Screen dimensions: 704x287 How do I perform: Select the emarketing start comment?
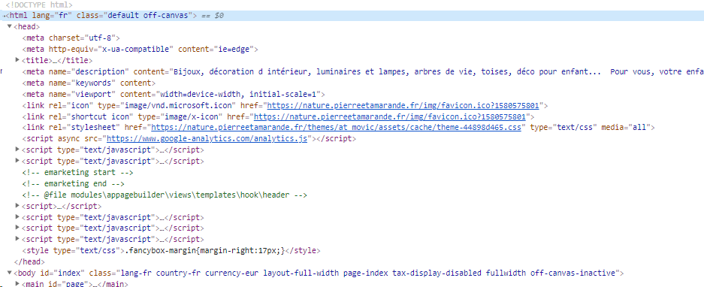point(77,173)
